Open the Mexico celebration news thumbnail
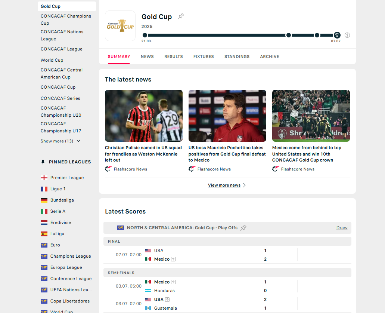 click(x=311, y=116)
